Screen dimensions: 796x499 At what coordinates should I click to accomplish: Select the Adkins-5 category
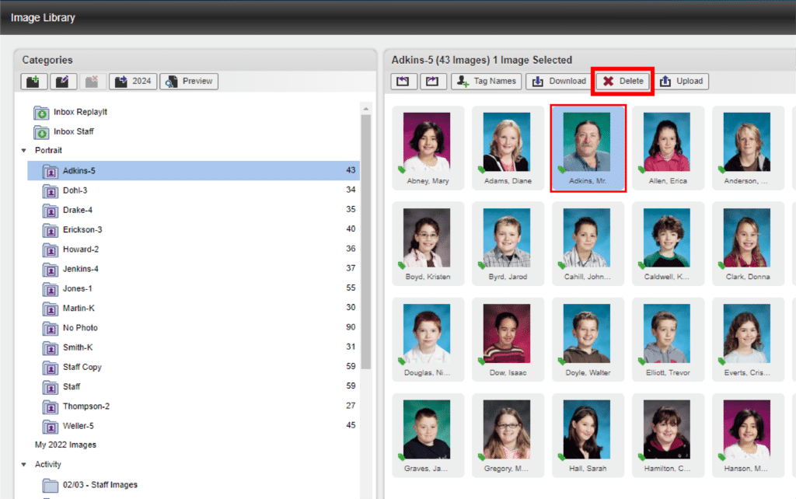tap(194, 170)
